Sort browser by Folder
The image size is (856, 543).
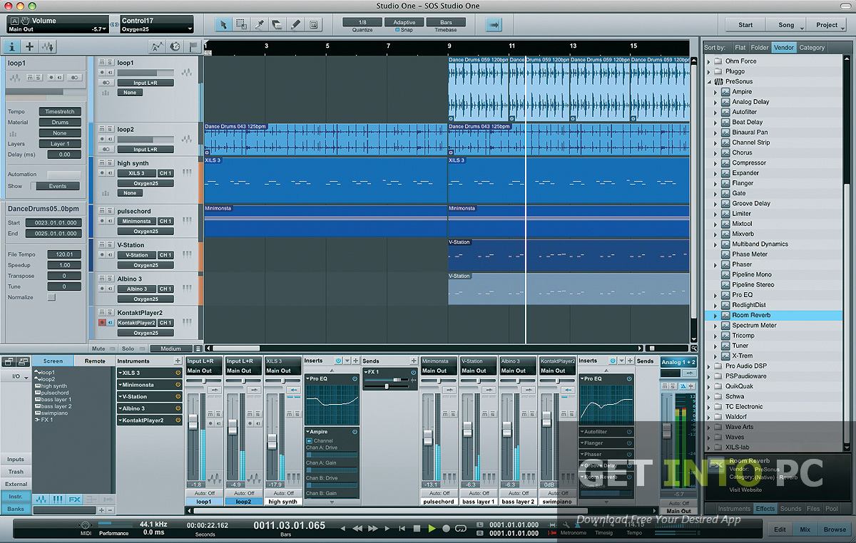(x=760, y=48)
